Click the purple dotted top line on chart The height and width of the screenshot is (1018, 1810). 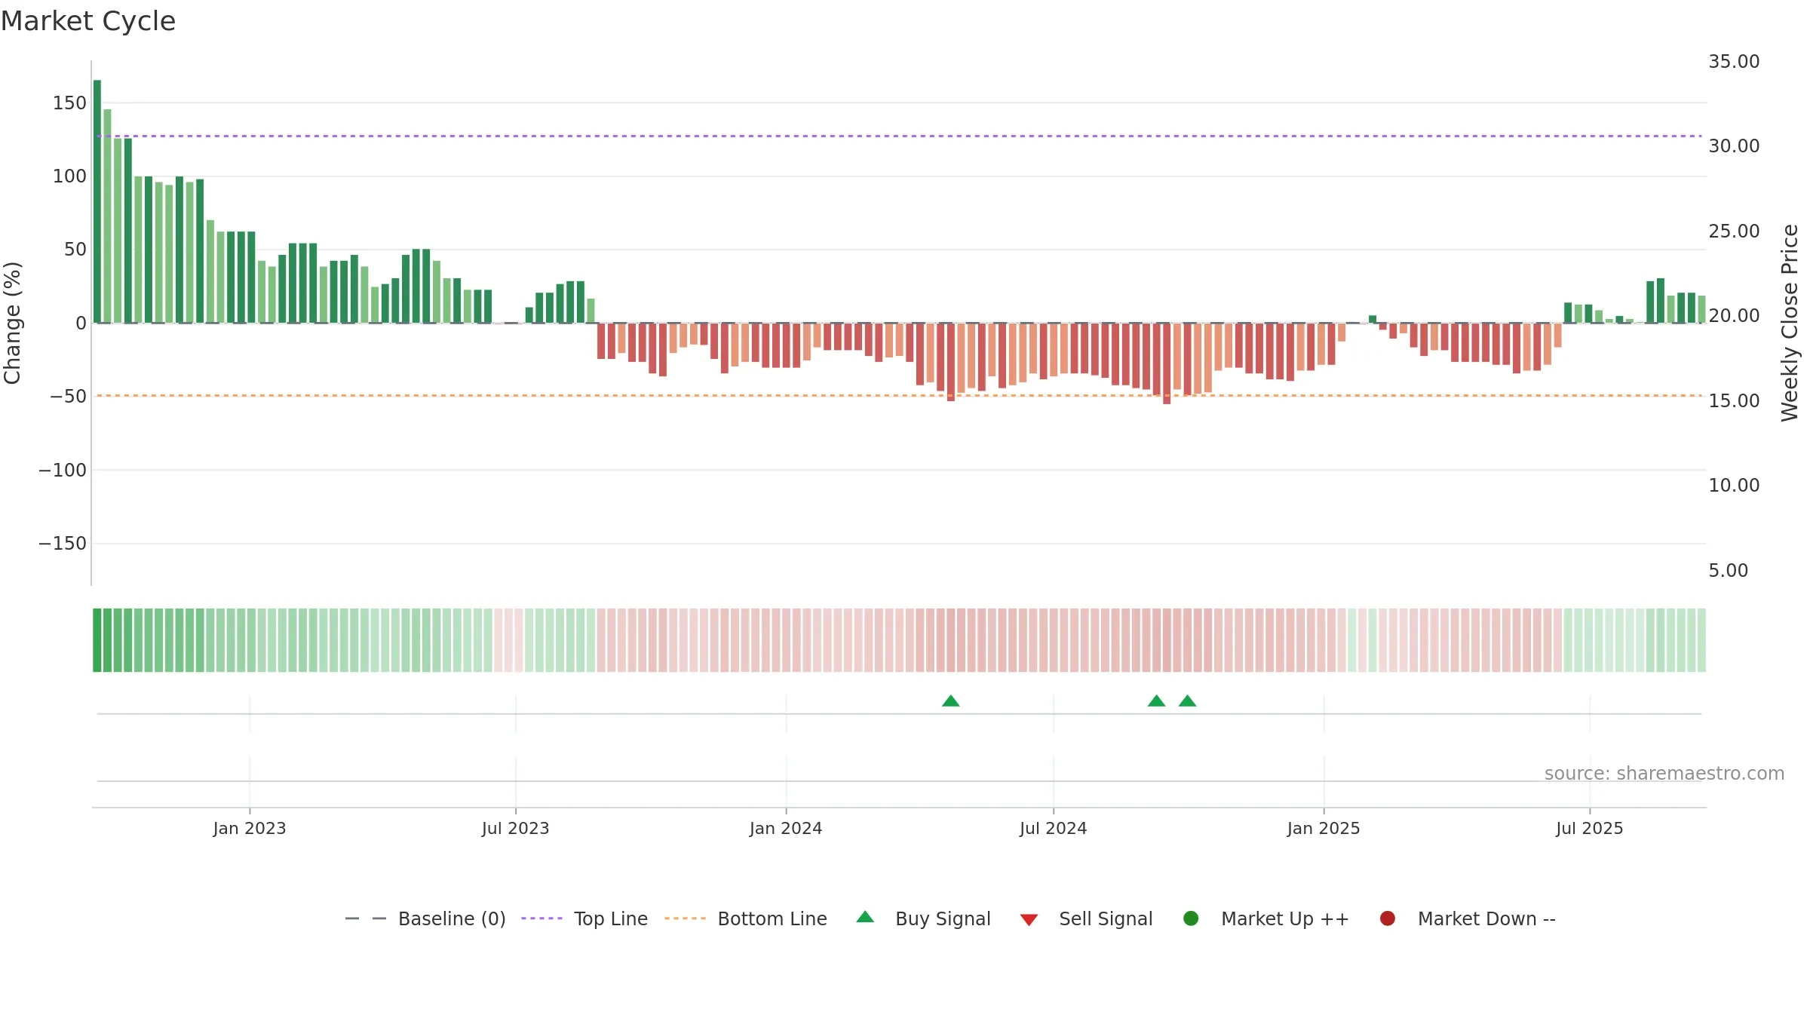point(899,136)
